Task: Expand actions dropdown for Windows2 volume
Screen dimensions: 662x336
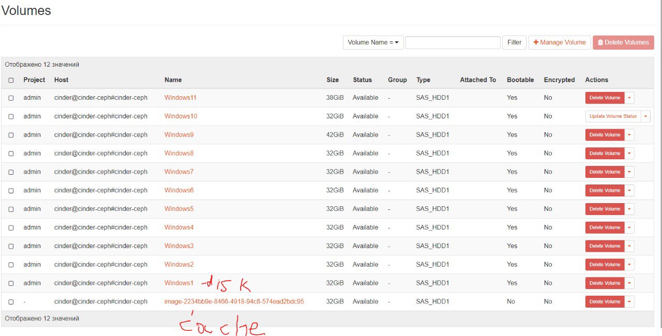Action: pyautogui.click(x=629, y=265)
